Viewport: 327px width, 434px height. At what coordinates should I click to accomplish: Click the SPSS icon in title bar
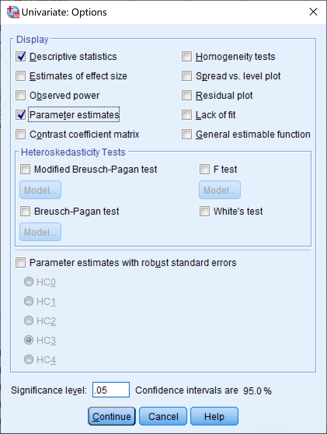(x=13, y=12)
